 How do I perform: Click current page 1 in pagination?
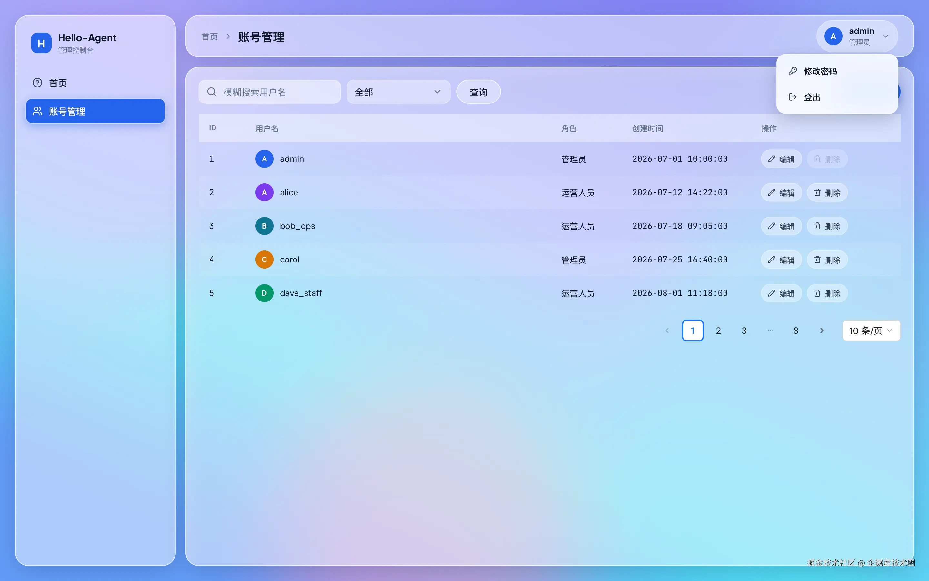click(x=693, y=331)
